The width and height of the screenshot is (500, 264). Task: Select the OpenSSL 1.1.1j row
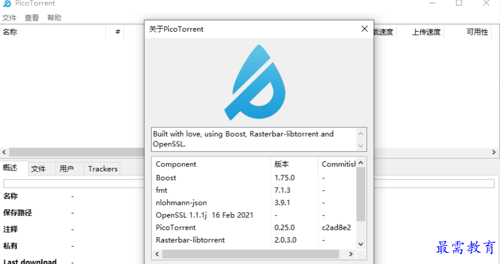coord(254,215)
